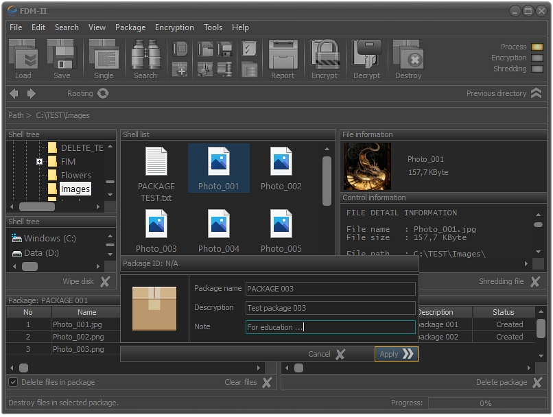Select the Images folder in shell tree
Image resolution: width=553 pixels, height=417 pixels.
click(75, 189)
